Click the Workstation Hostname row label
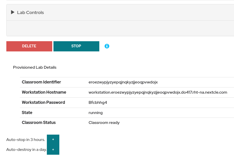This screenshot has width=234, height=157. coord(44,92)
